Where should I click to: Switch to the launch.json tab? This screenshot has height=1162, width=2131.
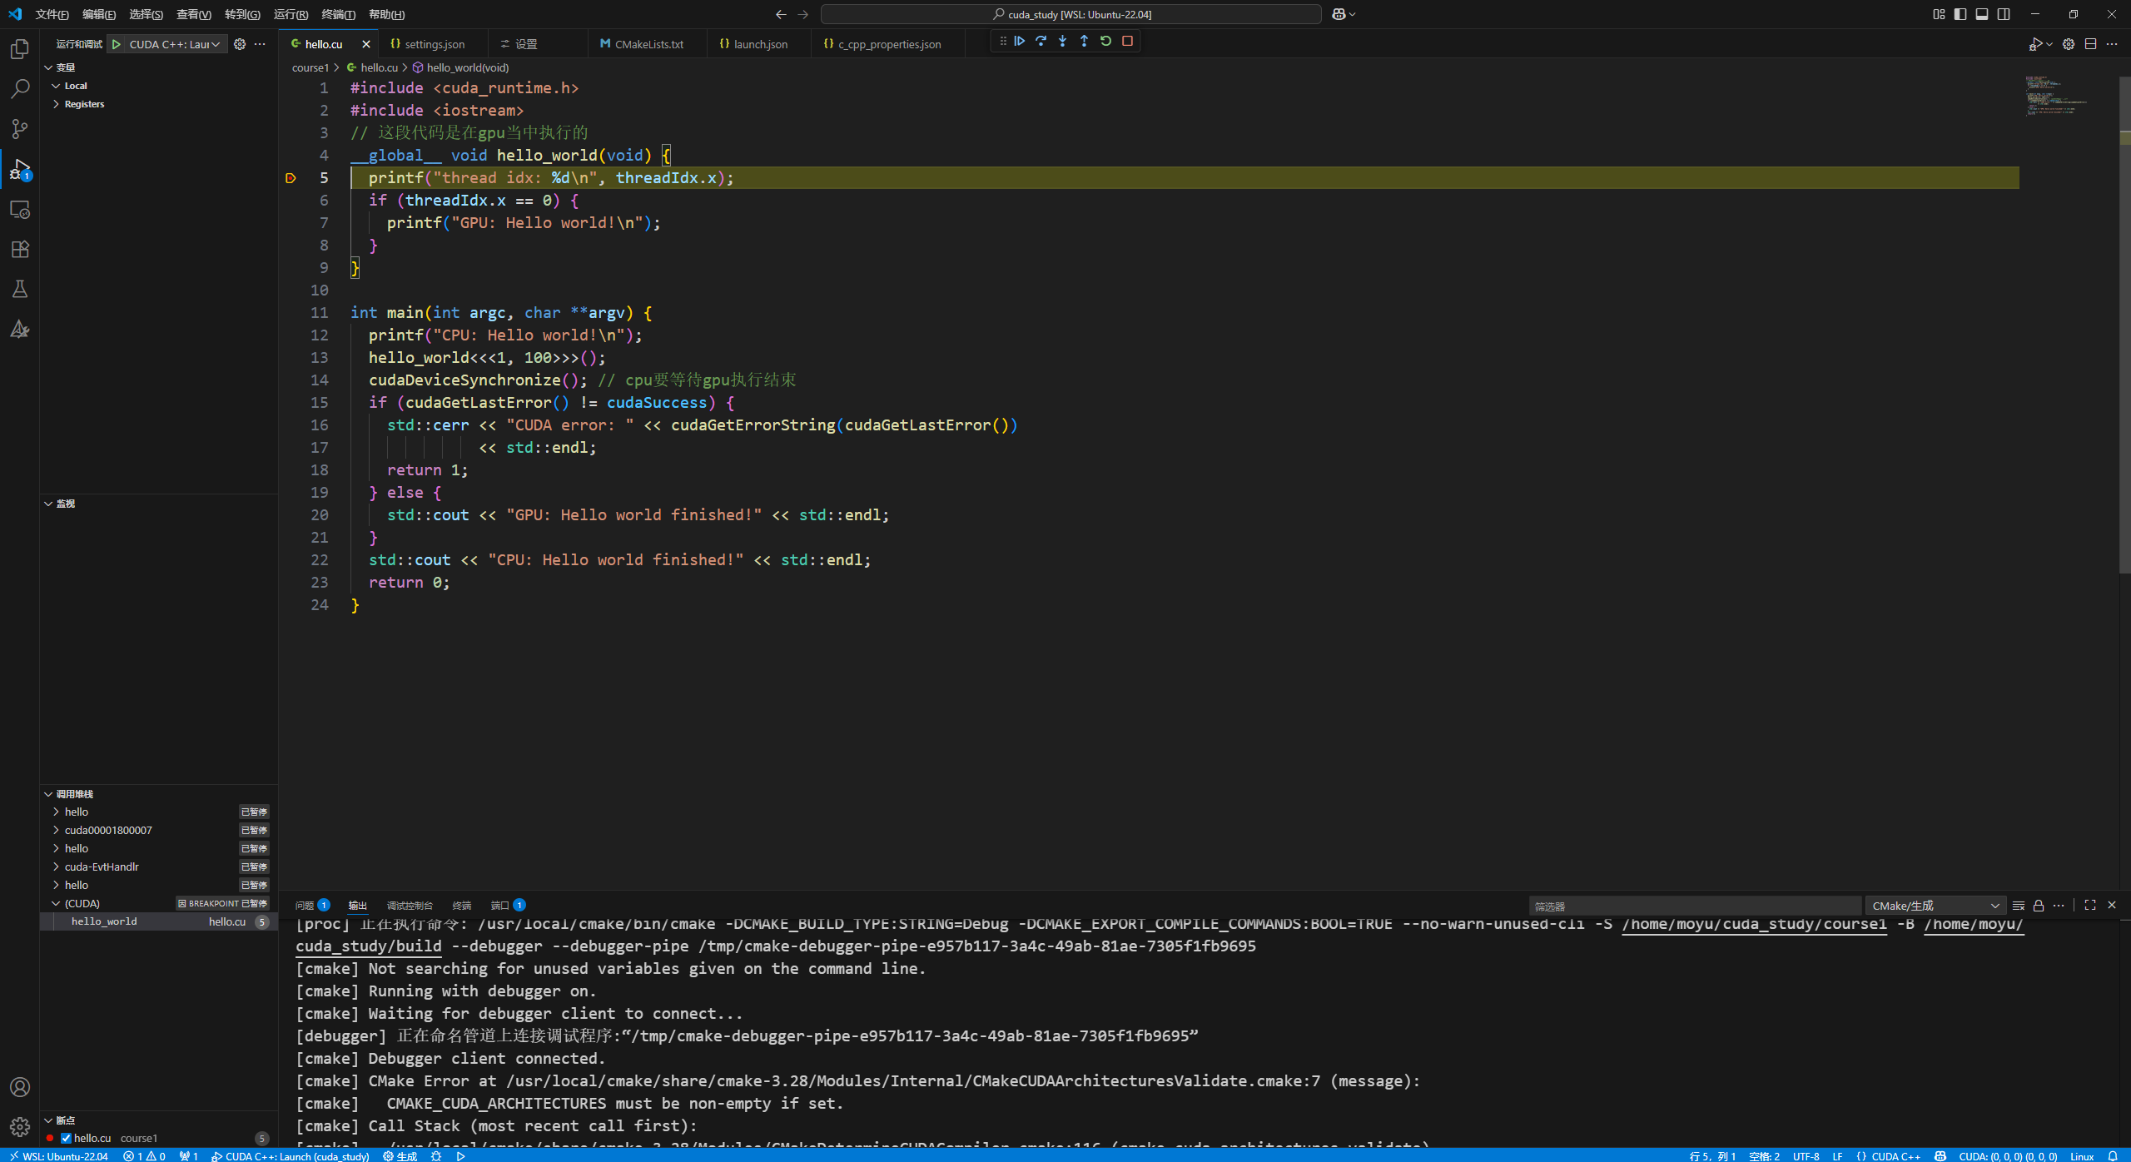point(759,44)
